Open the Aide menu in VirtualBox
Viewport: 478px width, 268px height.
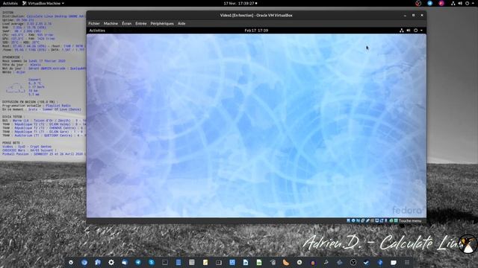coord(181,23)
